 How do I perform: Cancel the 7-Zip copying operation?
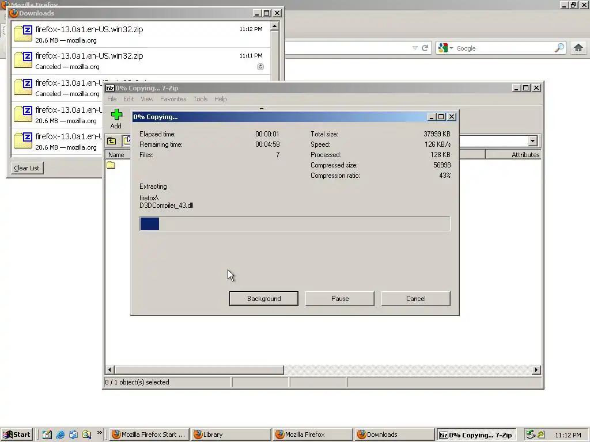416,299
